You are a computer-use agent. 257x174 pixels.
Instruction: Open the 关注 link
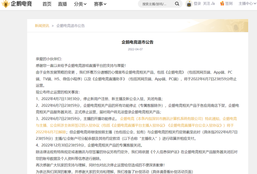[206, 4]
